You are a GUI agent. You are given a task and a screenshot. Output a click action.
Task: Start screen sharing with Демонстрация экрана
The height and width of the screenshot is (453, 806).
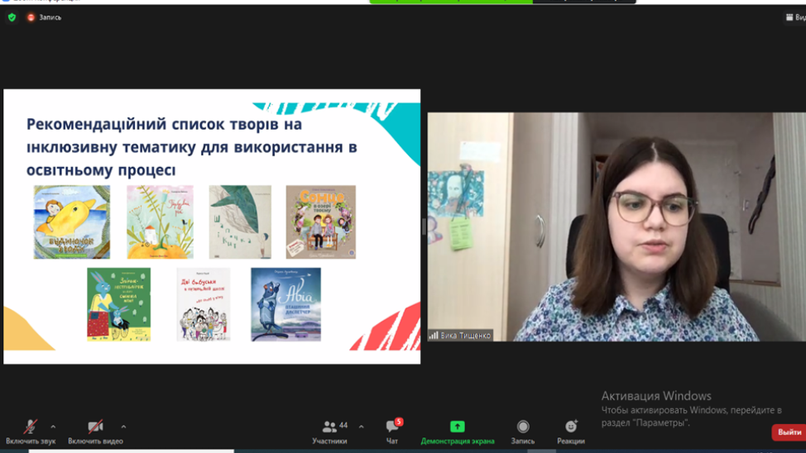click(x=457, y=430)
